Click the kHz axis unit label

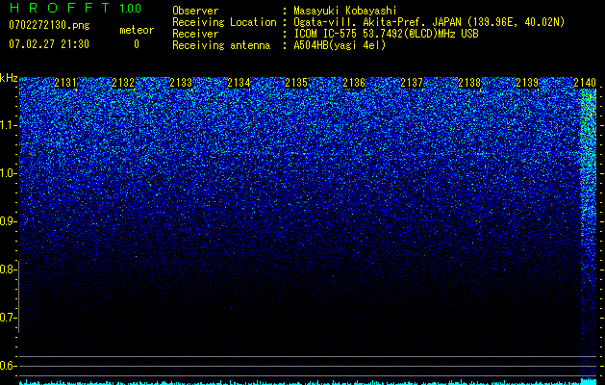9,78
